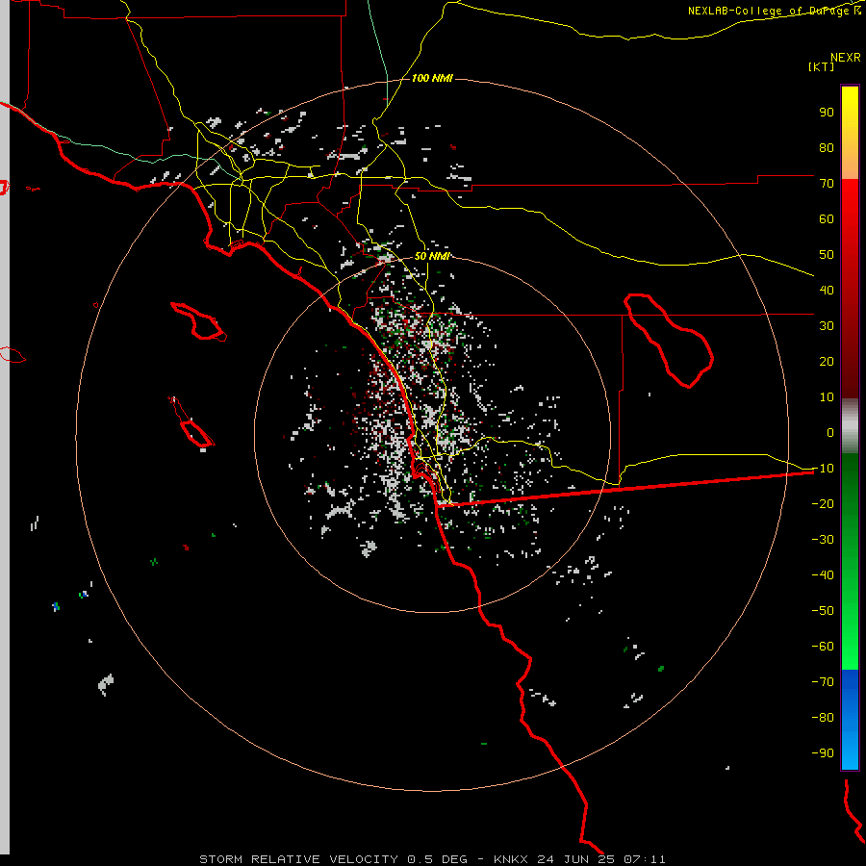Click STORM RELATIVE VELOCITY caption text
Image resolution: width=866 pixels, height=866 pixels.
pos(299,859)
